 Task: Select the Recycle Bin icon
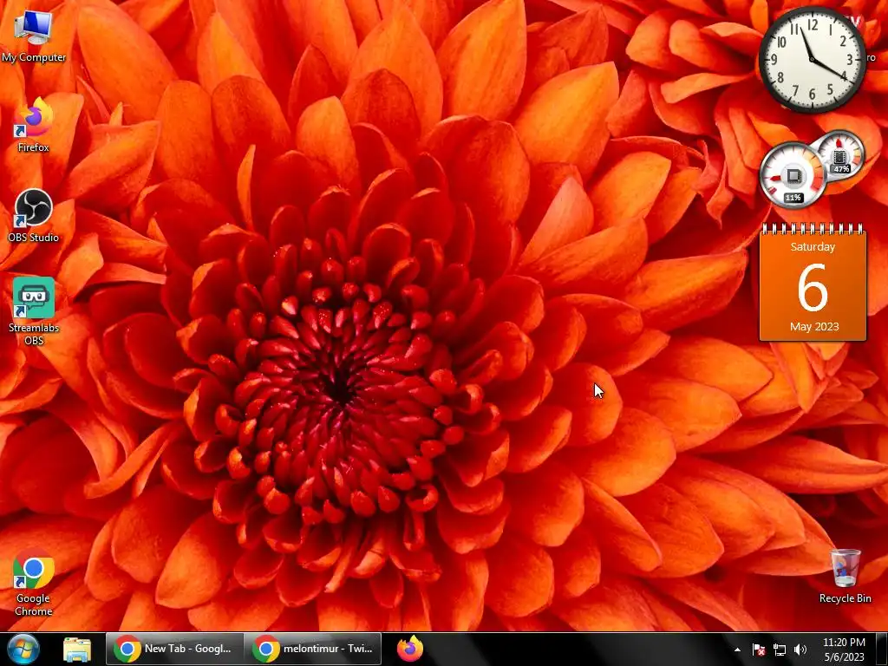(845, 576)
